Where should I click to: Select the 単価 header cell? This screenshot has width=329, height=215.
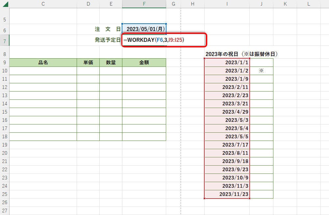point(88,63)
